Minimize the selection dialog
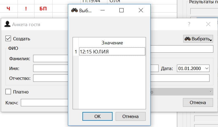 coord(102,10)
